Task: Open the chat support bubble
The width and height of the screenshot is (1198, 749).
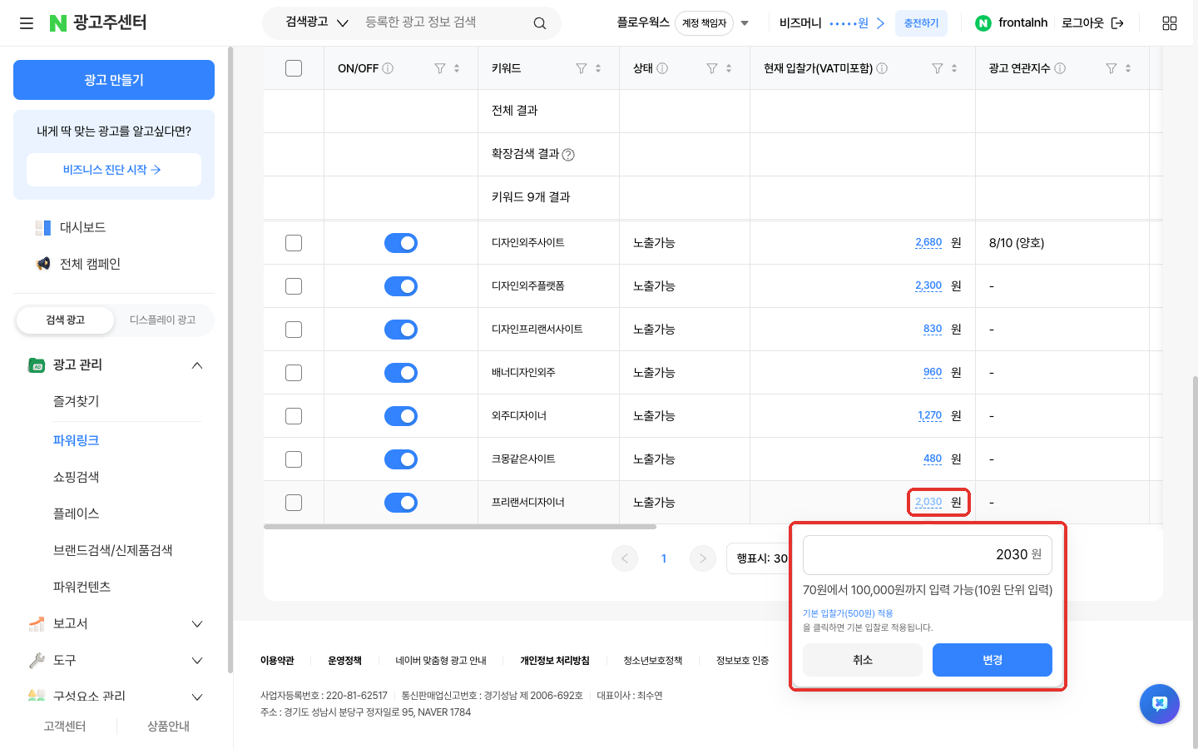Action: pyautogui.click(x=1160, y=704)
